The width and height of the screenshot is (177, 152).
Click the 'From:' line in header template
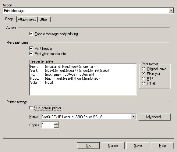(63, 67)
